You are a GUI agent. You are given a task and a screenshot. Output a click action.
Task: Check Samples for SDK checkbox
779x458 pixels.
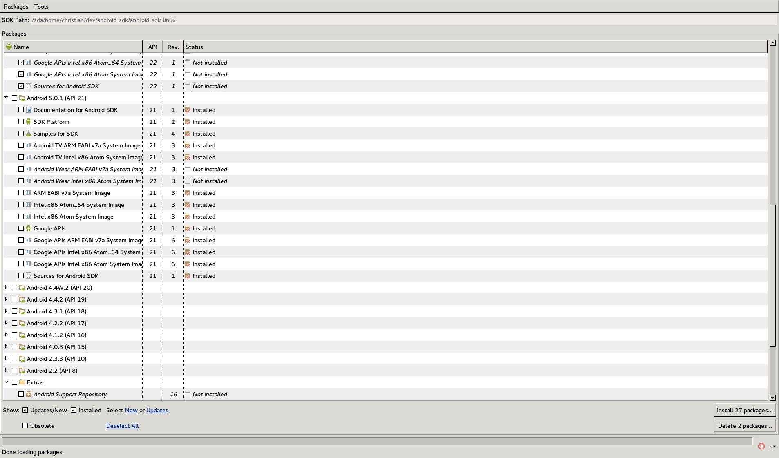tap(21, 134)
